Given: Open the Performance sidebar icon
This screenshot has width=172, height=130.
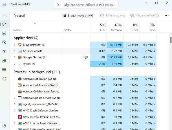Looking at the screenshot, I should click(4, 33).
